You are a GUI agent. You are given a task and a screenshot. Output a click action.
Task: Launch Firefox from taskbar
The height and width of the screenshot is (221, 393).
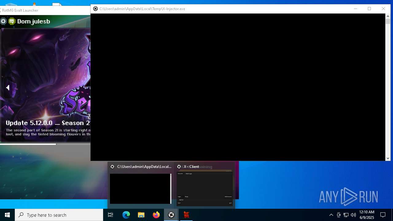(156, 215)
